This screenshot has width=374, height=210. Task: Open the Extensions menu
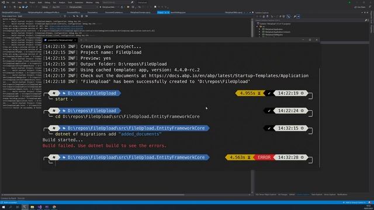point(79,2)
